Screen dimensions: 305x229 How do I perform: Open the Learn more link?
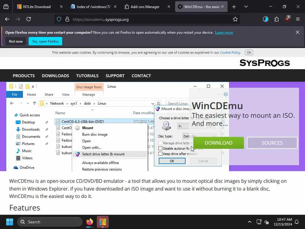tap(224, 33)
